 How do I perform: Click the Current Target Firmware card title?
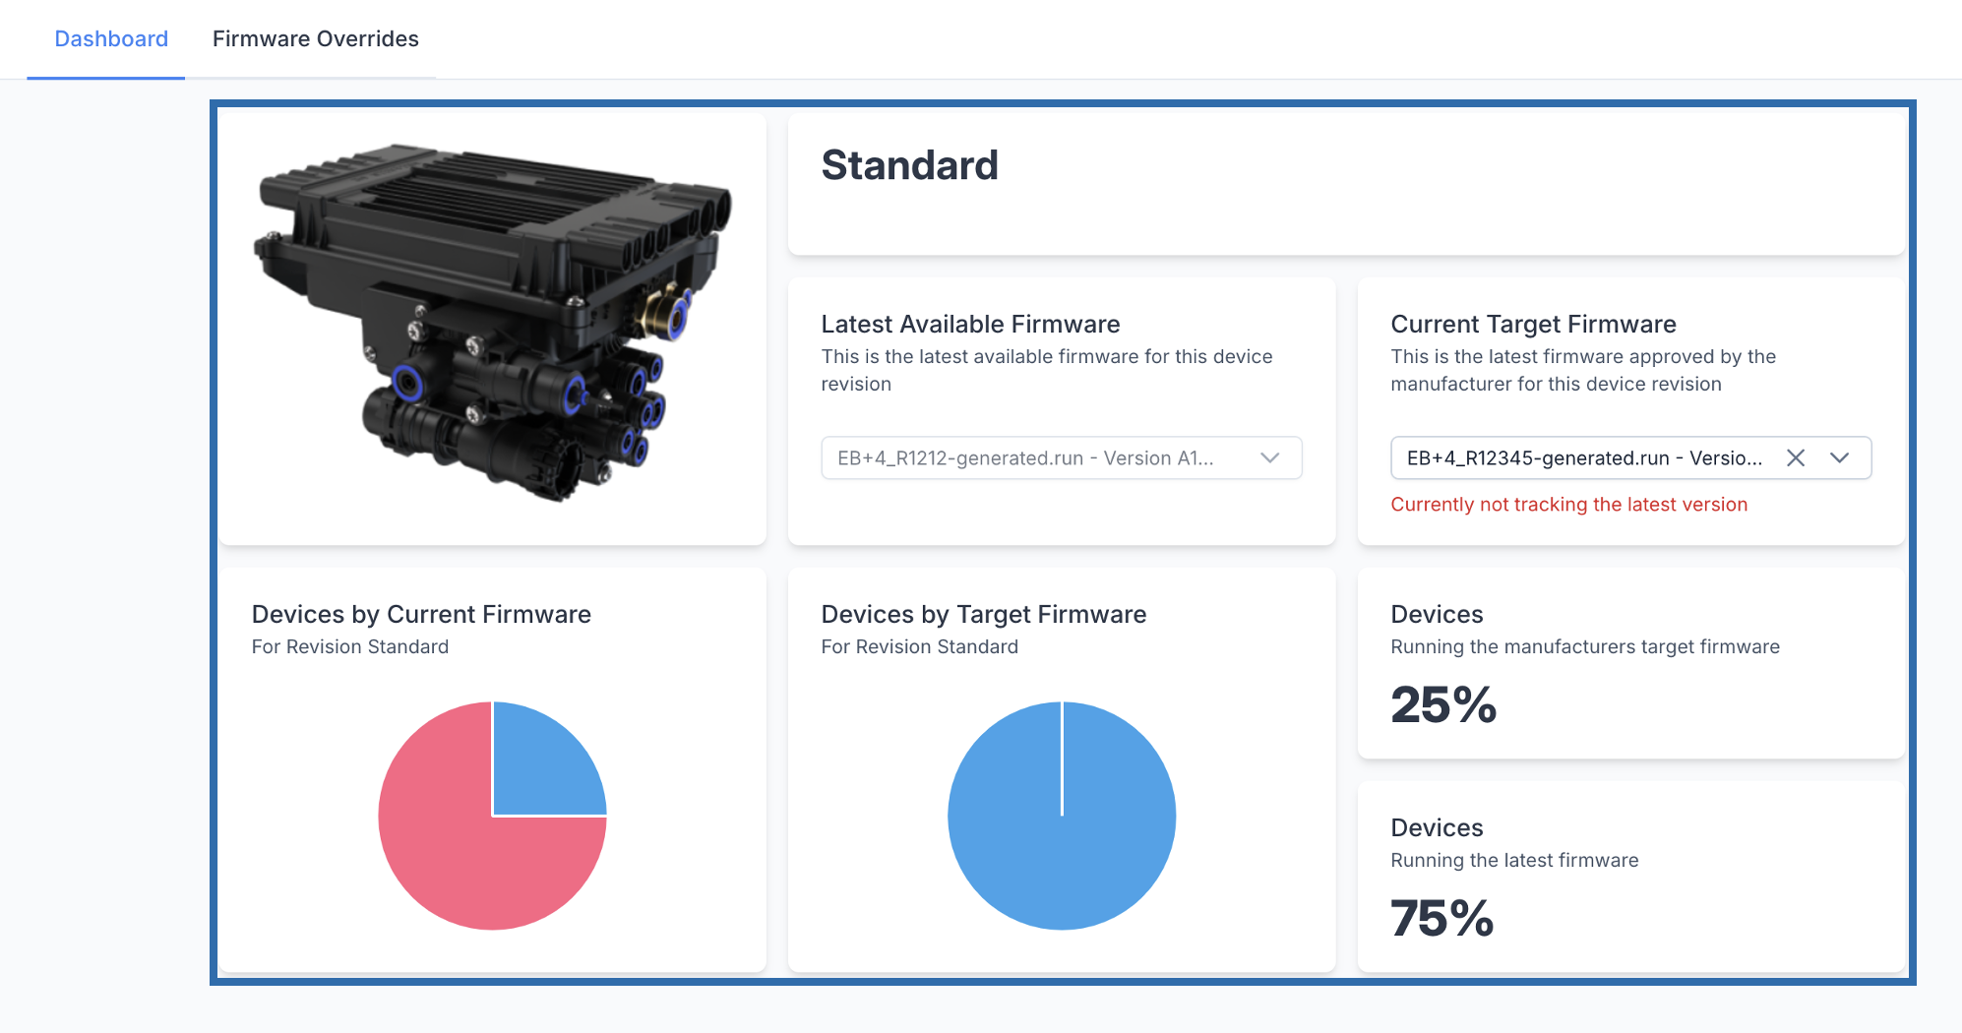[x=1533, y=325]
